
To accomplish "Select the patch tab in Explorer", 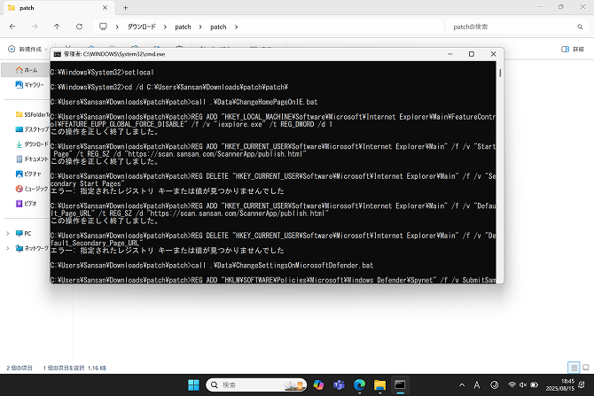I will 59,8.
